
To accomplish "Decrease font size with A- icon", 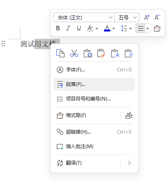I will 157,17.
